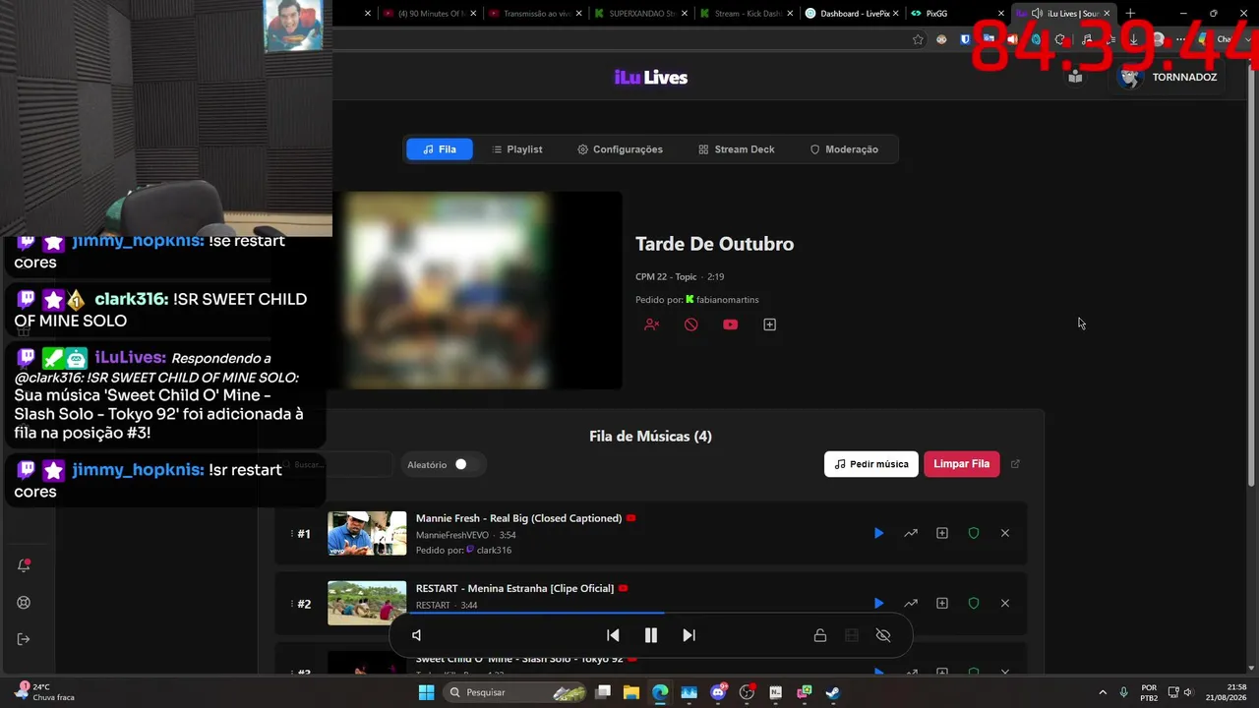Play Mannie Fresh - Real Big now
Viewport: 1259px width, 708px height.
click(x=878, y=533)
